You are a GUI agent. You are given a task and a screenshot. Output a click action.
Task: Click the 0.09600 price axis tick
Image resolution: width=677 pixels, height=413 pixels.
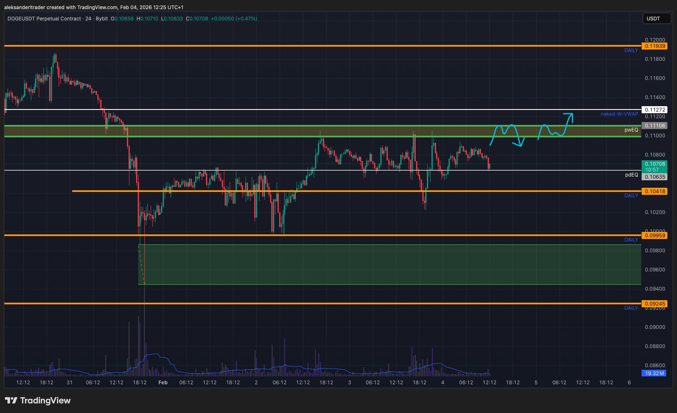(x=655, y=270)
